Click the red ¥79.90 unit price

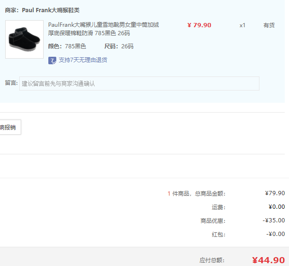coord(199,25)
